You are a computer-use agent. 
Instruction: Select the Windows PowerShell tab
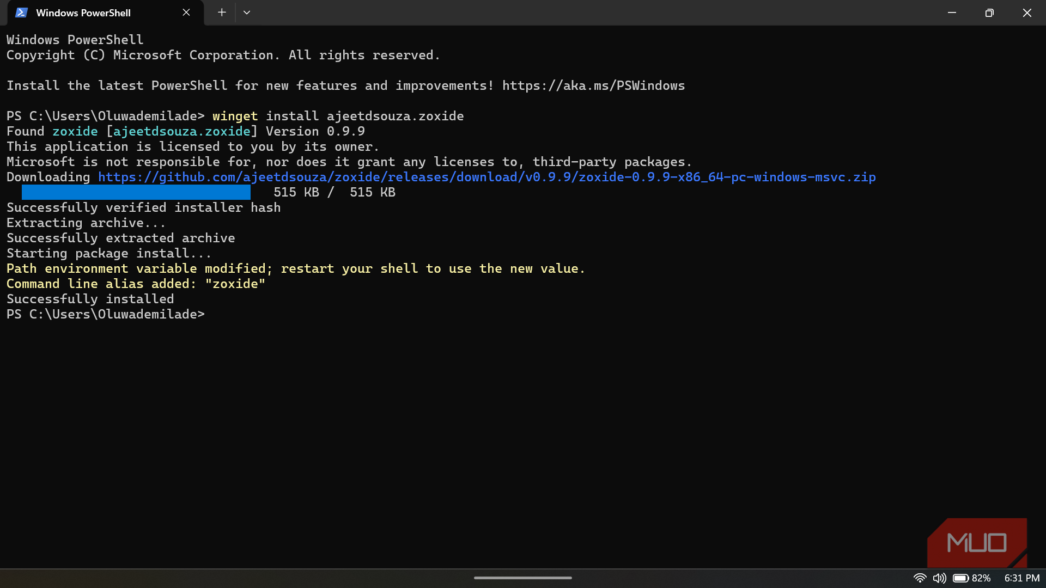click(x=105, y=13)
